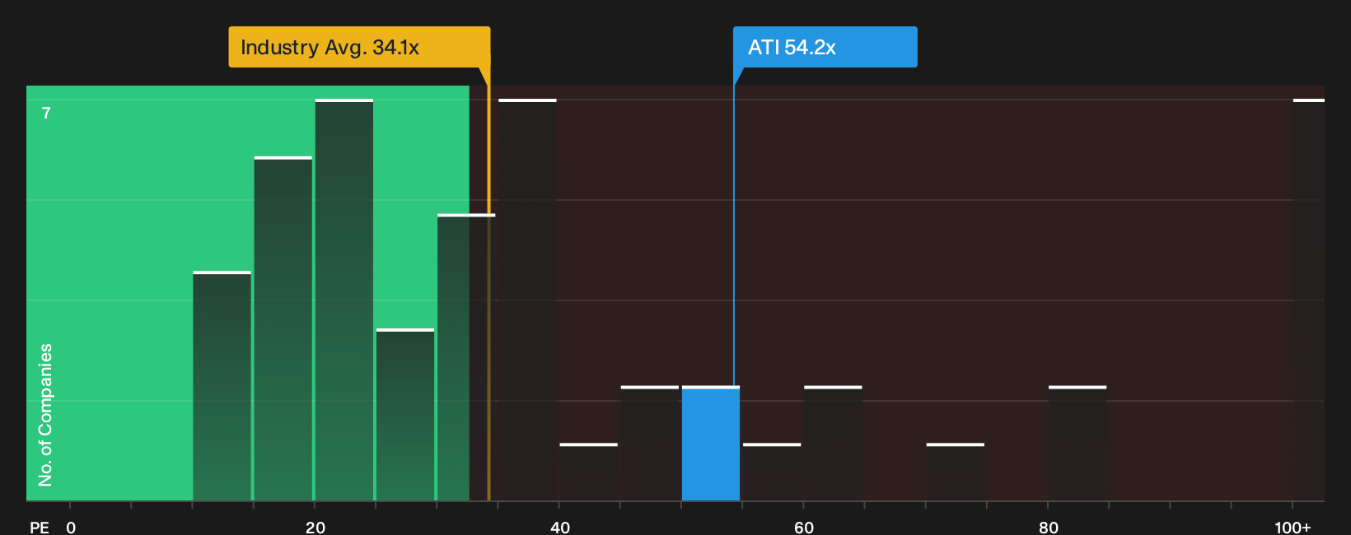Click the tallest green bar at PE 20-25
1351x535 pixels.
pyautogui.click(x=344, y=300)
